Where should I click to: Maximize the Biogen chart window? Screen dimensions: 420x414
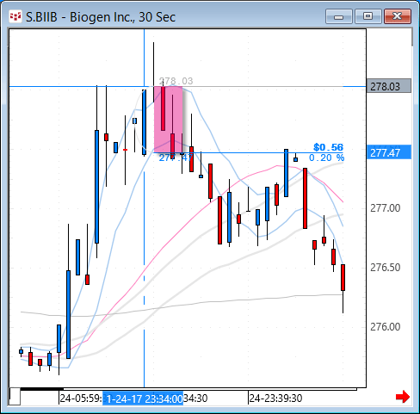point(368,16)
